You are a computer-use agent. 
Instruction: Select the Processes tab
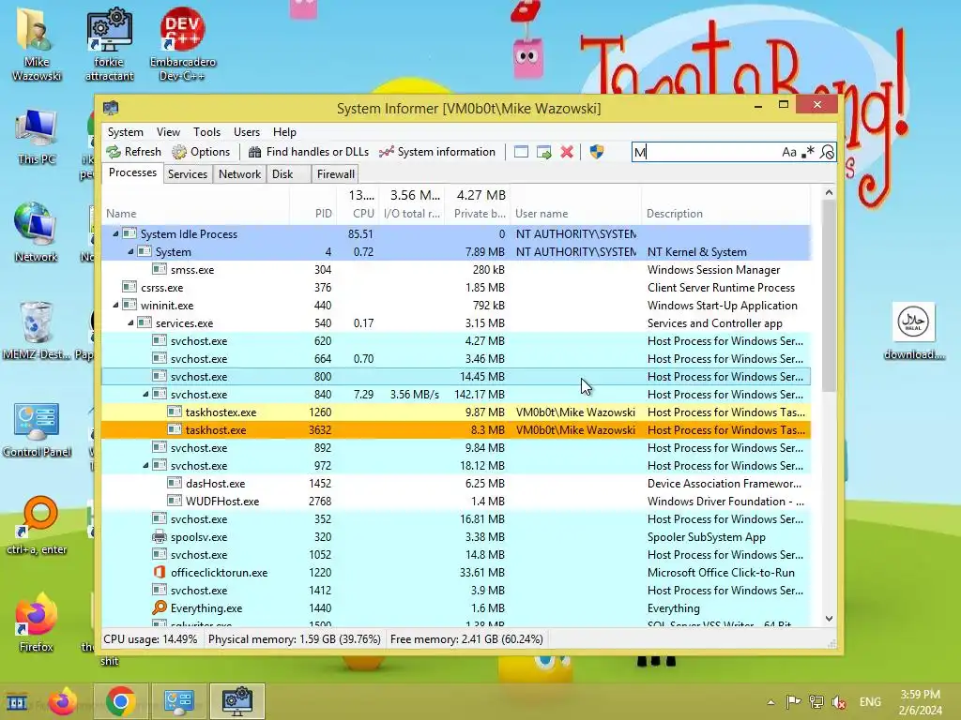pos(132,172)
